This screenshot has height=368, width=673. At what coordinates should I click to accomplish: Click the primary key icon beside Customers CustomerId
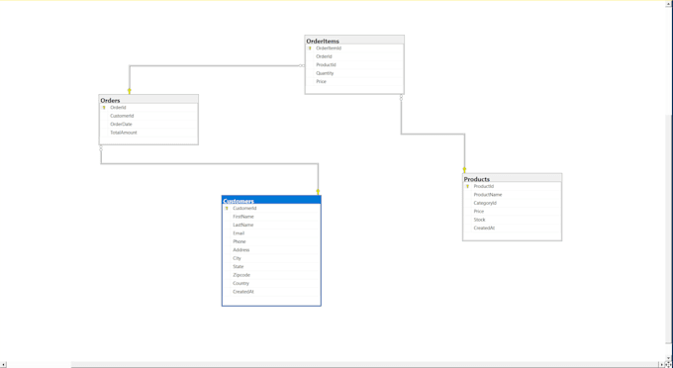pos(227,209)
